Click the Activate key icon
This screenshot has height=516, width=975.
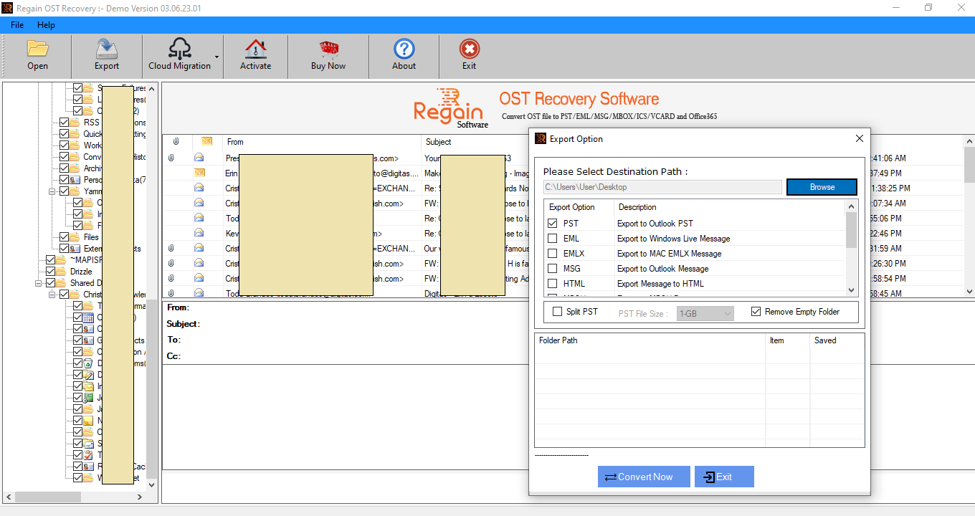pyautogui.click(x=255, y=54)
